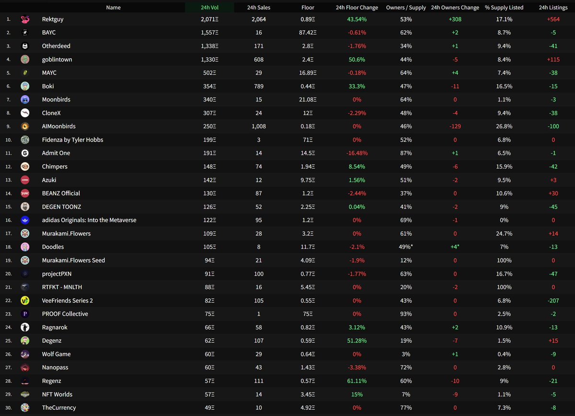Sort by the Floor column header

pyautogui.click(x=308, y=8)
